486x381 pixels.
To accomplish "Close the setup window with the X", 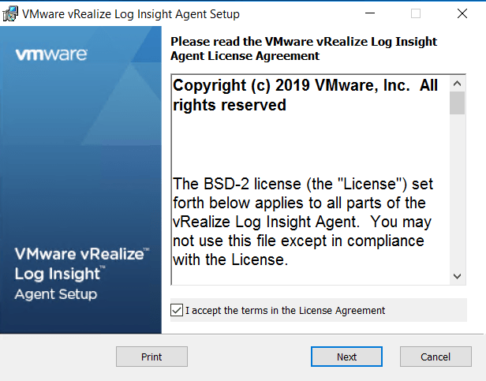I will point(461,13).
